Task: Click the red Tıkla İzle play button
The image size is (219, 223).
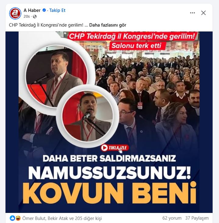Action: click(x=115, y=148)
